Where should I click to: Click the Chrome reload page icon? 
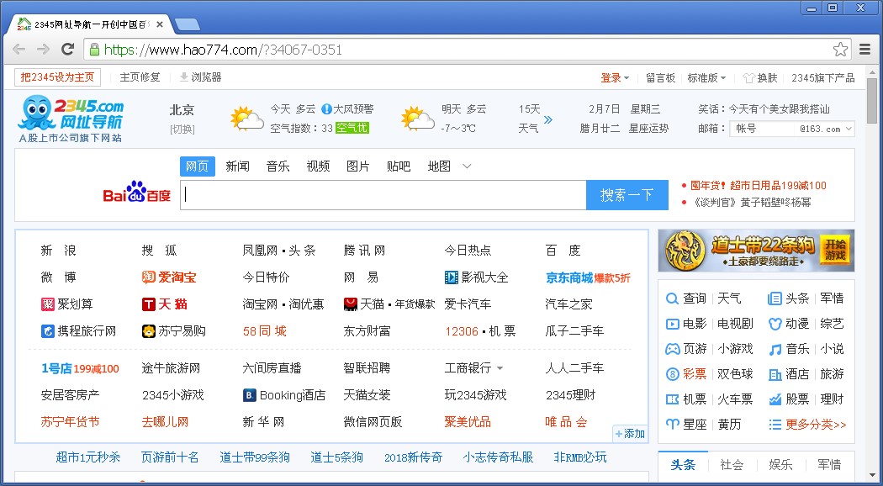[x=67, y=50]
